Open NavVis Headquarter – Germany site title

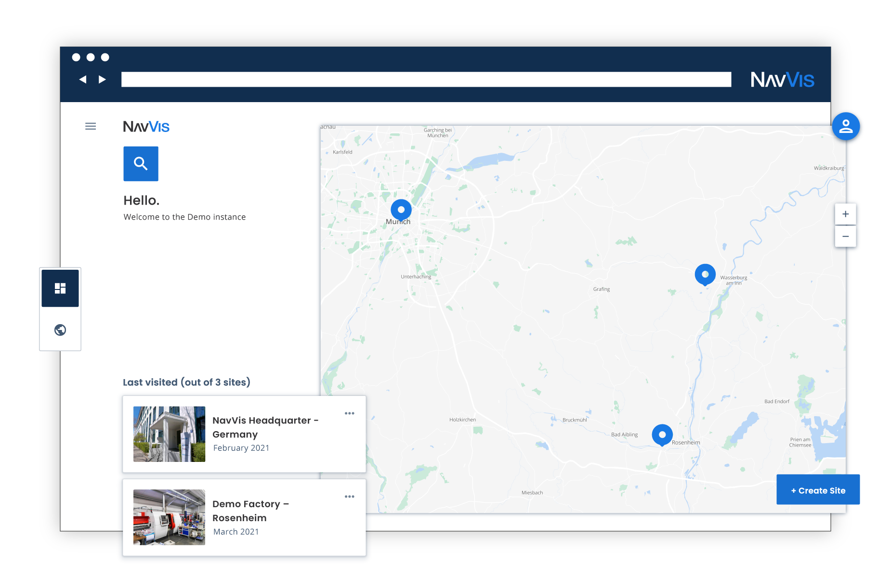tap(265, 427)
